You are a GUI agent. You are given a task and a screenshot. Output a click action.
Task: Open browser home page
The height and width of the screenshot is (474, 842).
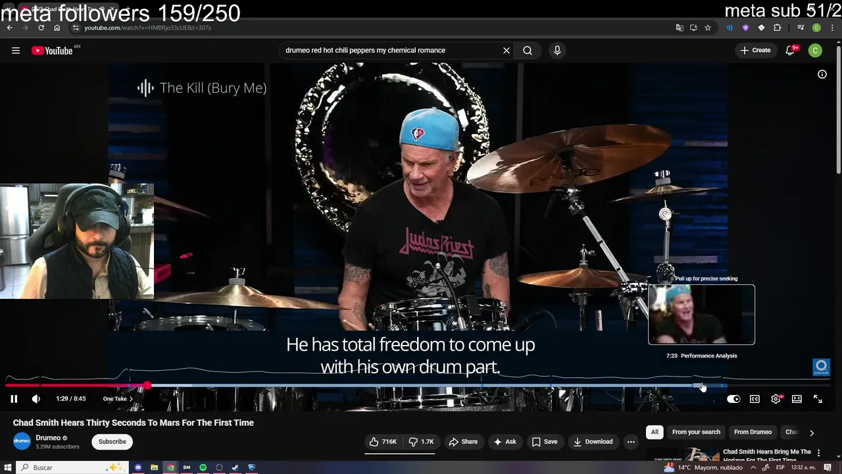57,28
